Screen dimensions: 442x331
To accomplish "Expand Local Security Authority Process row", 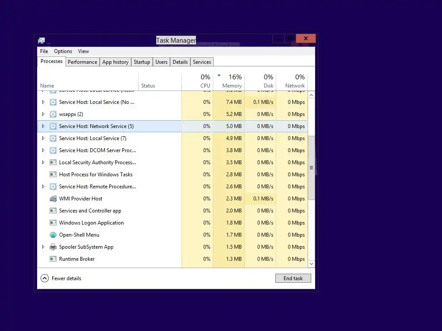I will tap(43, 162).
